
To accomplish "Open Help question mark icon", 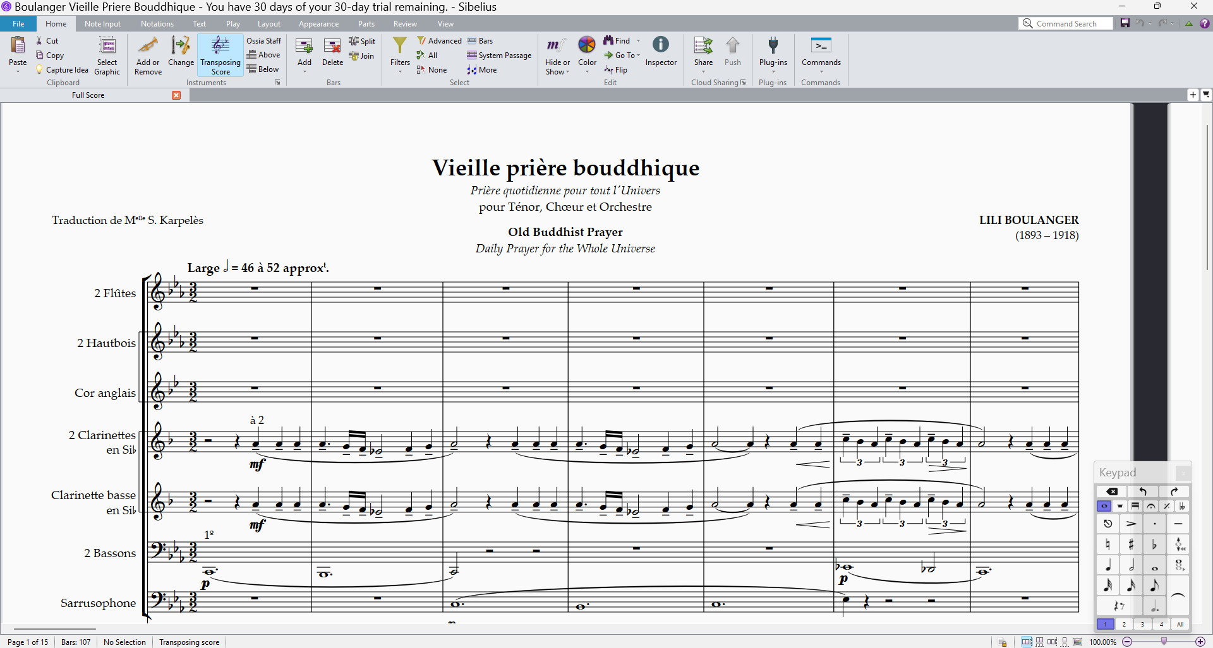I will 1205,23.
